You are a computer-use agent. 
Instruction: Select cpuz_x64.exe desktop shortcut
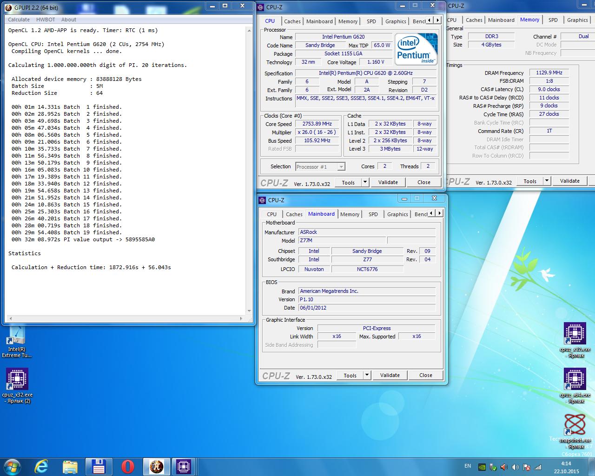tap(575, 386)
